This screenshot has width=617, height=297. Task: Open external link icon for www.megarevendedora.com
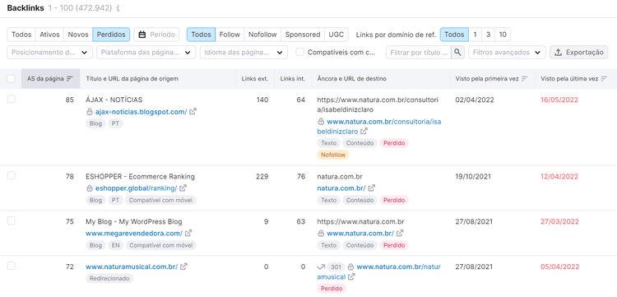[x=188, y=234]
